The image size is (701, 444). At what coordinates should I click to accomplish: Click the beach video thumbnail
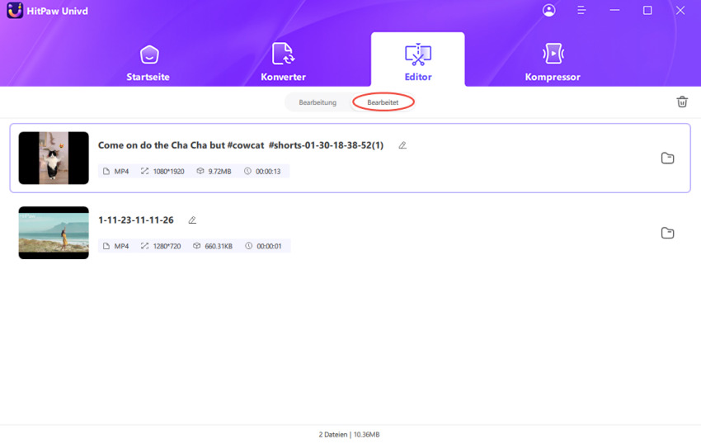[54, 233]
